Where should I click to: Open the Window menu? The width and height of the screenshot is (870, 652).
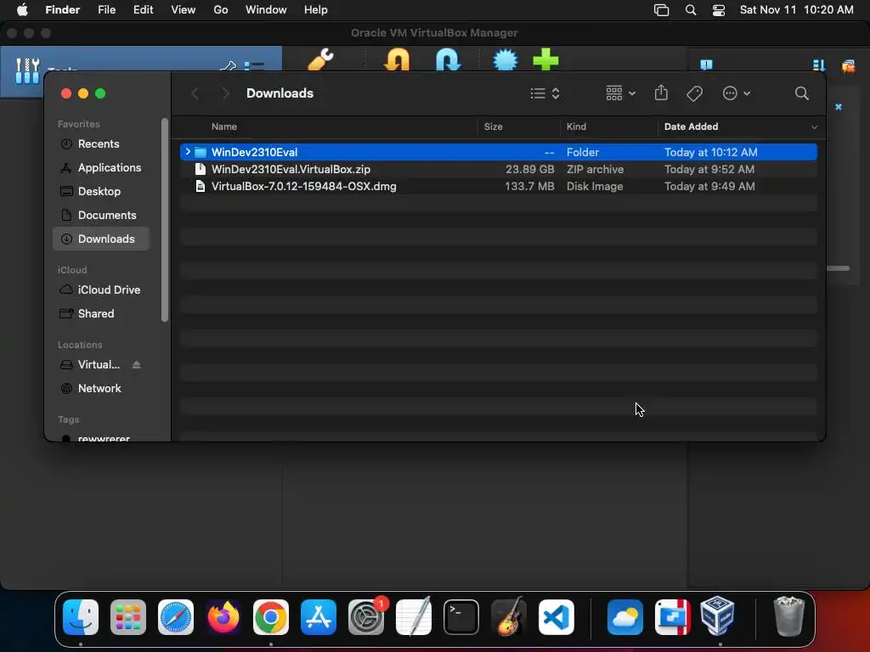[266, 10]
